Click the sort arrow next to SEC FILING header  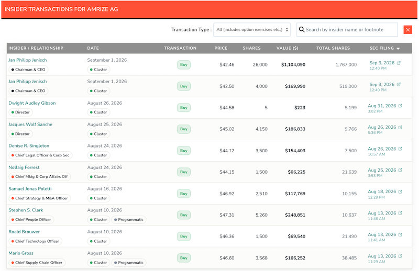click(x=398, y=48)
